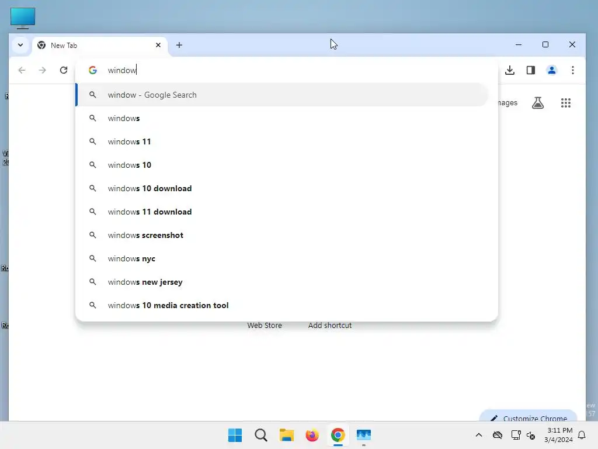Click Add shortcut

point(330,325)
